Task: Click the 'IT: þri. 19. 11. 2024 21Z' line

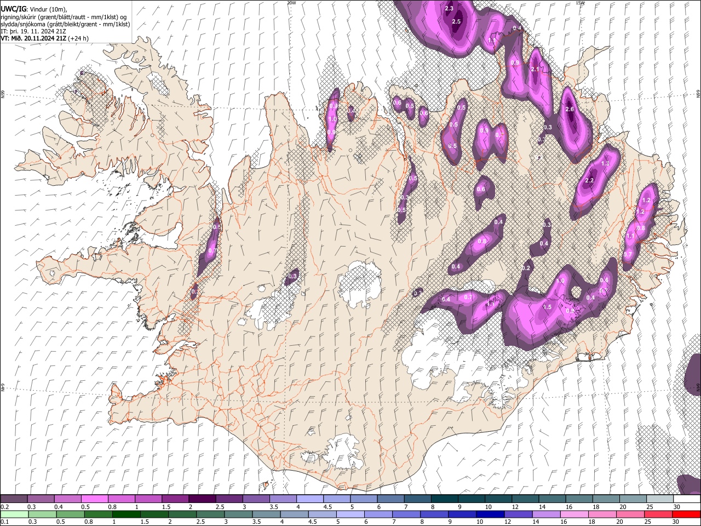Action: coord(34,32)
